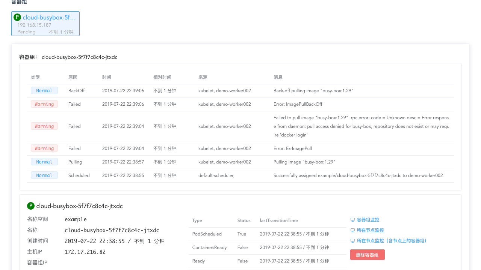Click the P icon beside cloud-busybox-5f7f7c8c4c-jtxdc heading

click(x=30, y=206)
